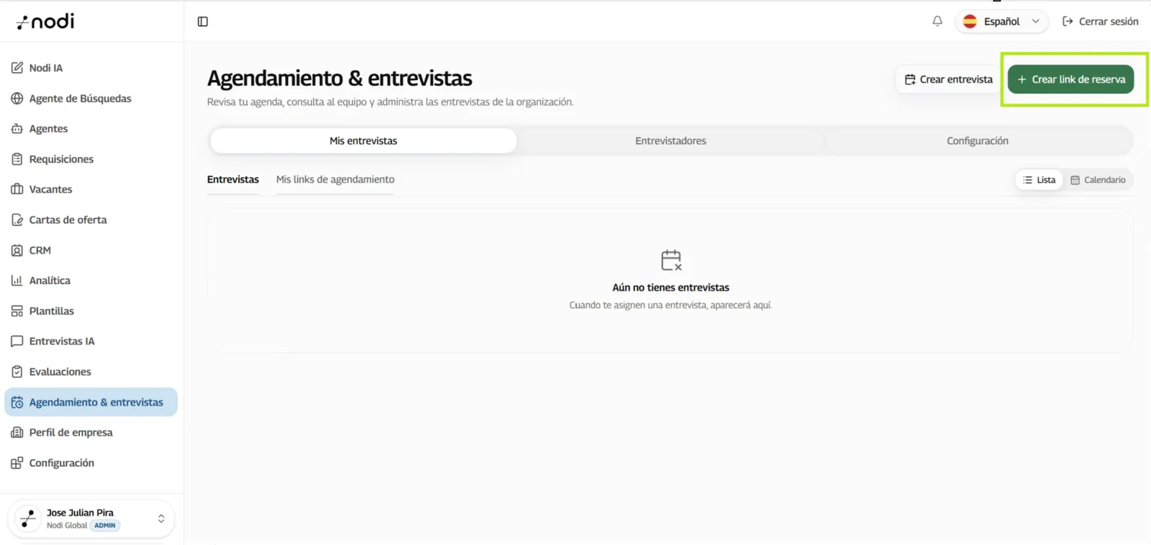Go to Plantillas
1151x545 pixels.
(91, 311)
